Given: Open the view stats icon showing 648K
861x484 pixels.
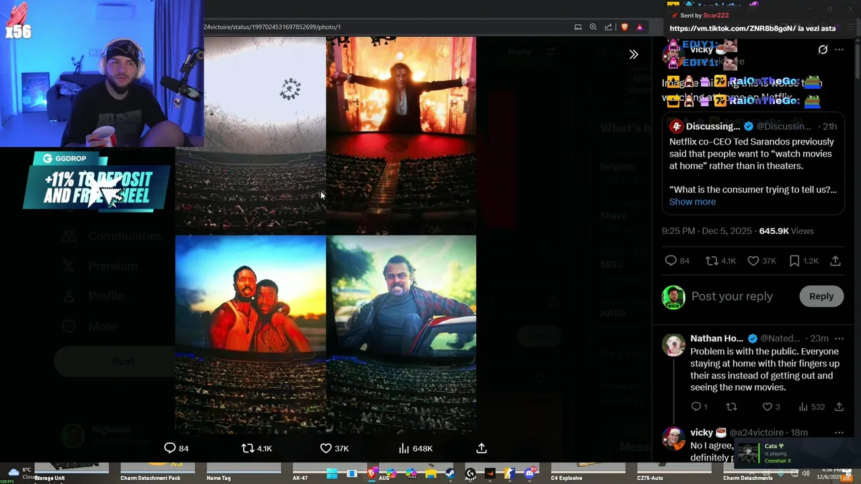Looking at the screenshot, I should tap(404, 448).
